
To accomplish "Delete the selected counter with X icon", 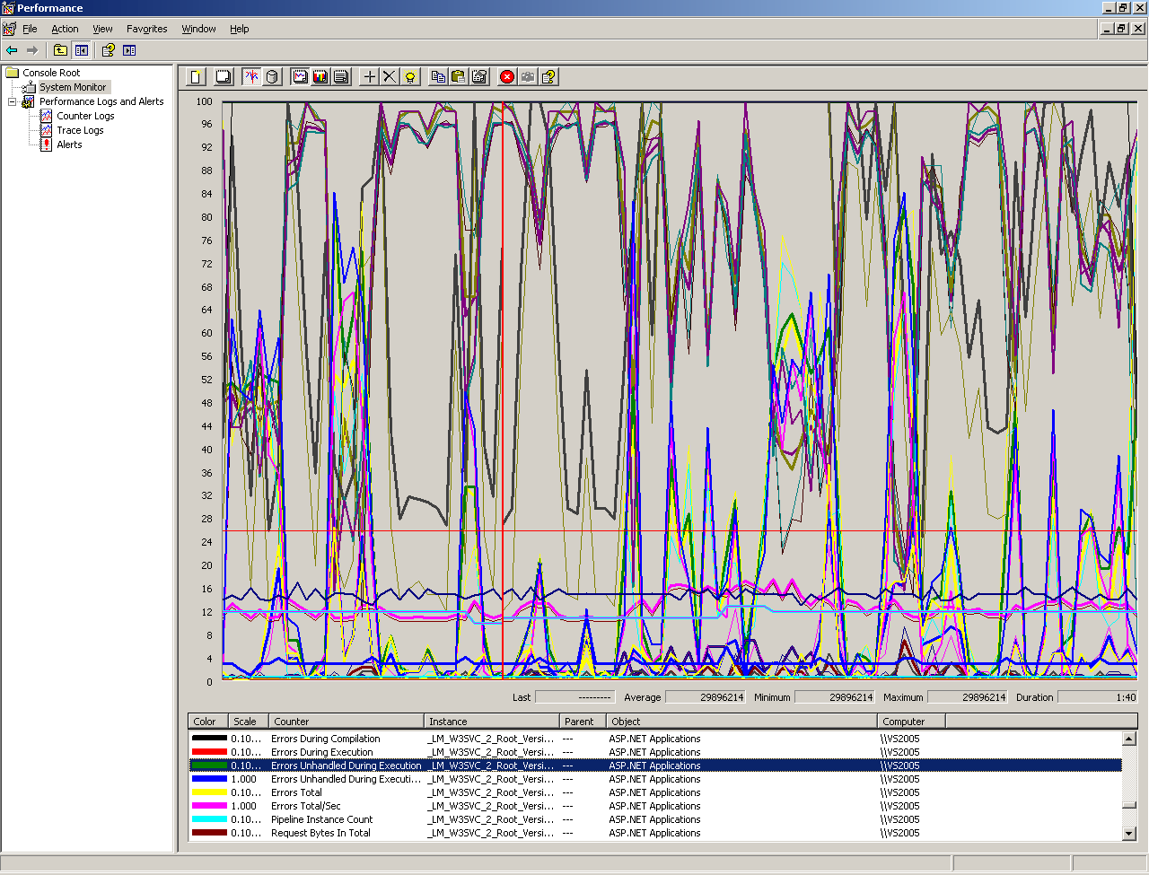I will (x=390, y=77).
